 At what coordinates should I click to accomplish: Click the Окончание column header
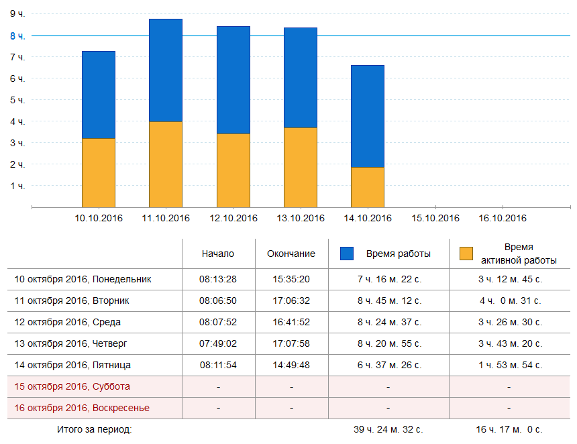click(291, 254)
